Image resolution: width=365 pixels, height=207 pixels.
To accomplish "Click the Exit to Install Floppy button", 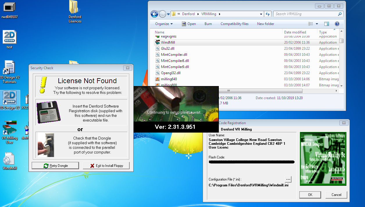I will (x=106, y=166).
